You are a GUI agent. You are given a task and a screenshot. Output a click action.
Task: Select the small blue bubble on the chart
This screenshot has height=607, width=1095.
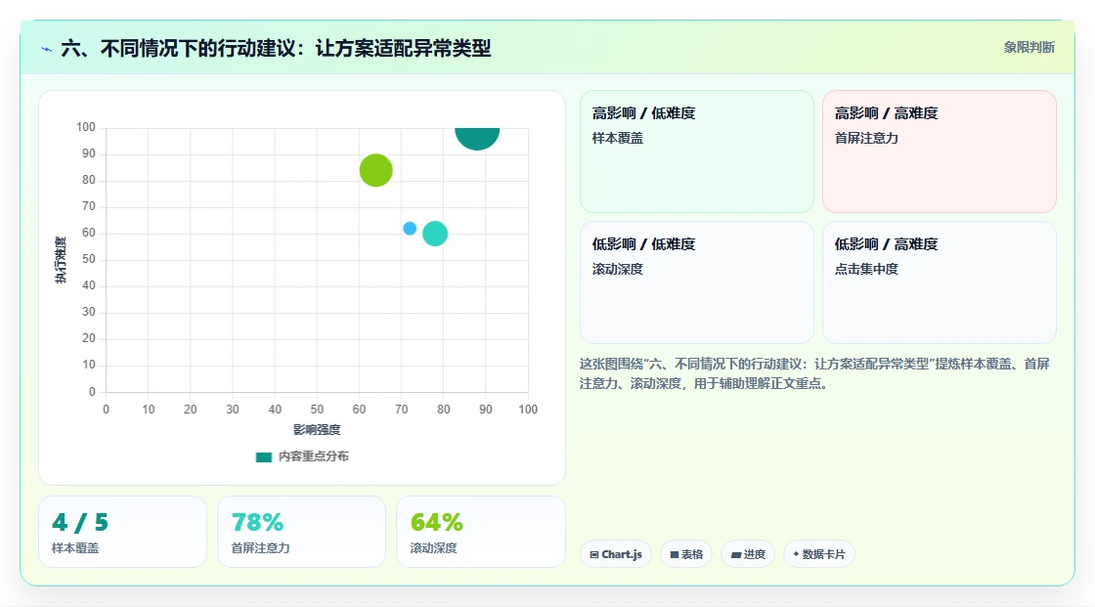click(x=410, y=229)
